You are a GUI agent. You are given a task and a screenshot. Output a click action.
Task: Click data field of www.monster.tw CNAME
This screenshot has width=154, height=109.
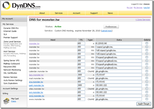[x=118, y=99]
